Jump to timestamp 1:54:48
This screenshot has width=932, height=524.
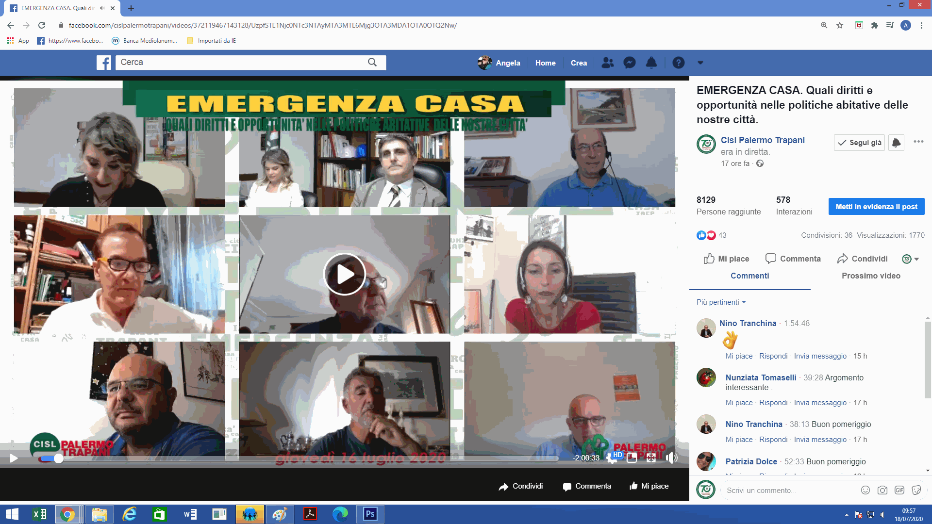pos(797,324)
